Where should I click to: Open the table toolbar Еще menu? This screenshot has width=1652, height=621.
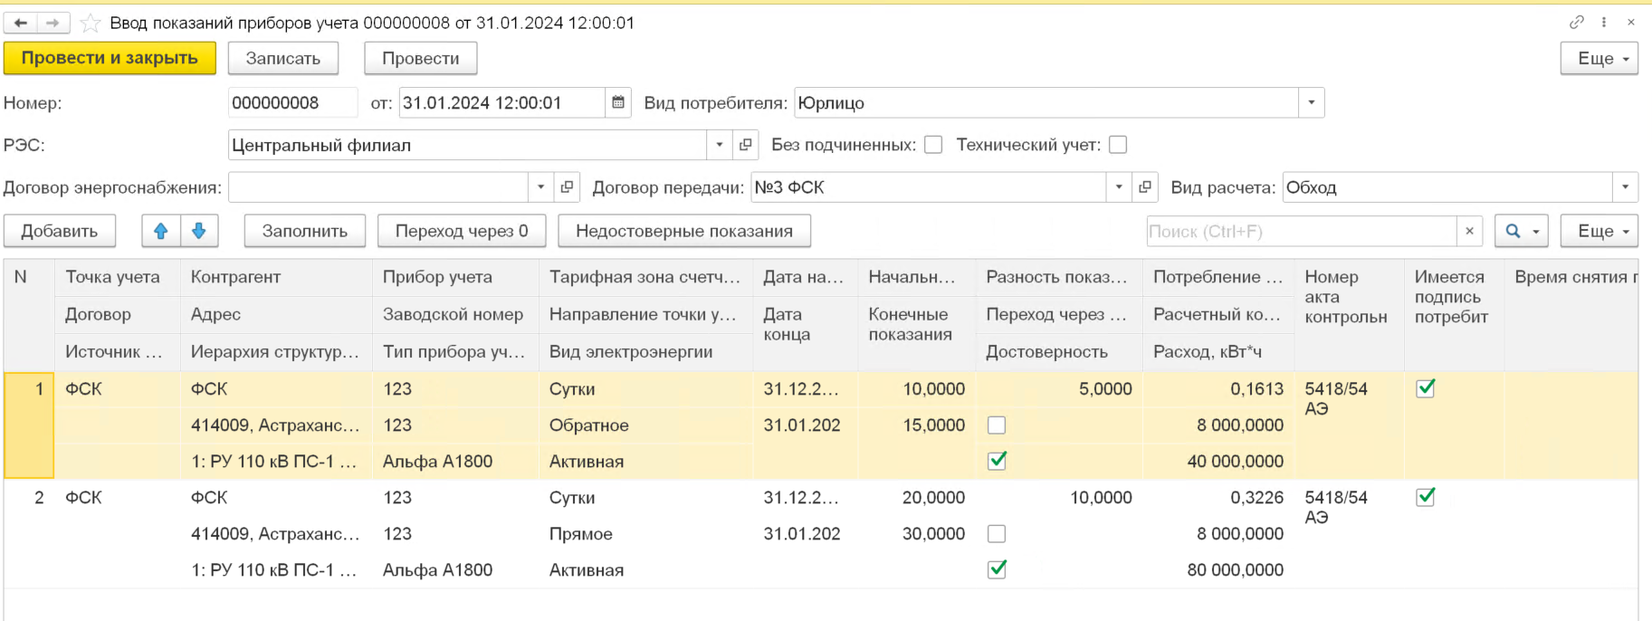(1599, 232)
